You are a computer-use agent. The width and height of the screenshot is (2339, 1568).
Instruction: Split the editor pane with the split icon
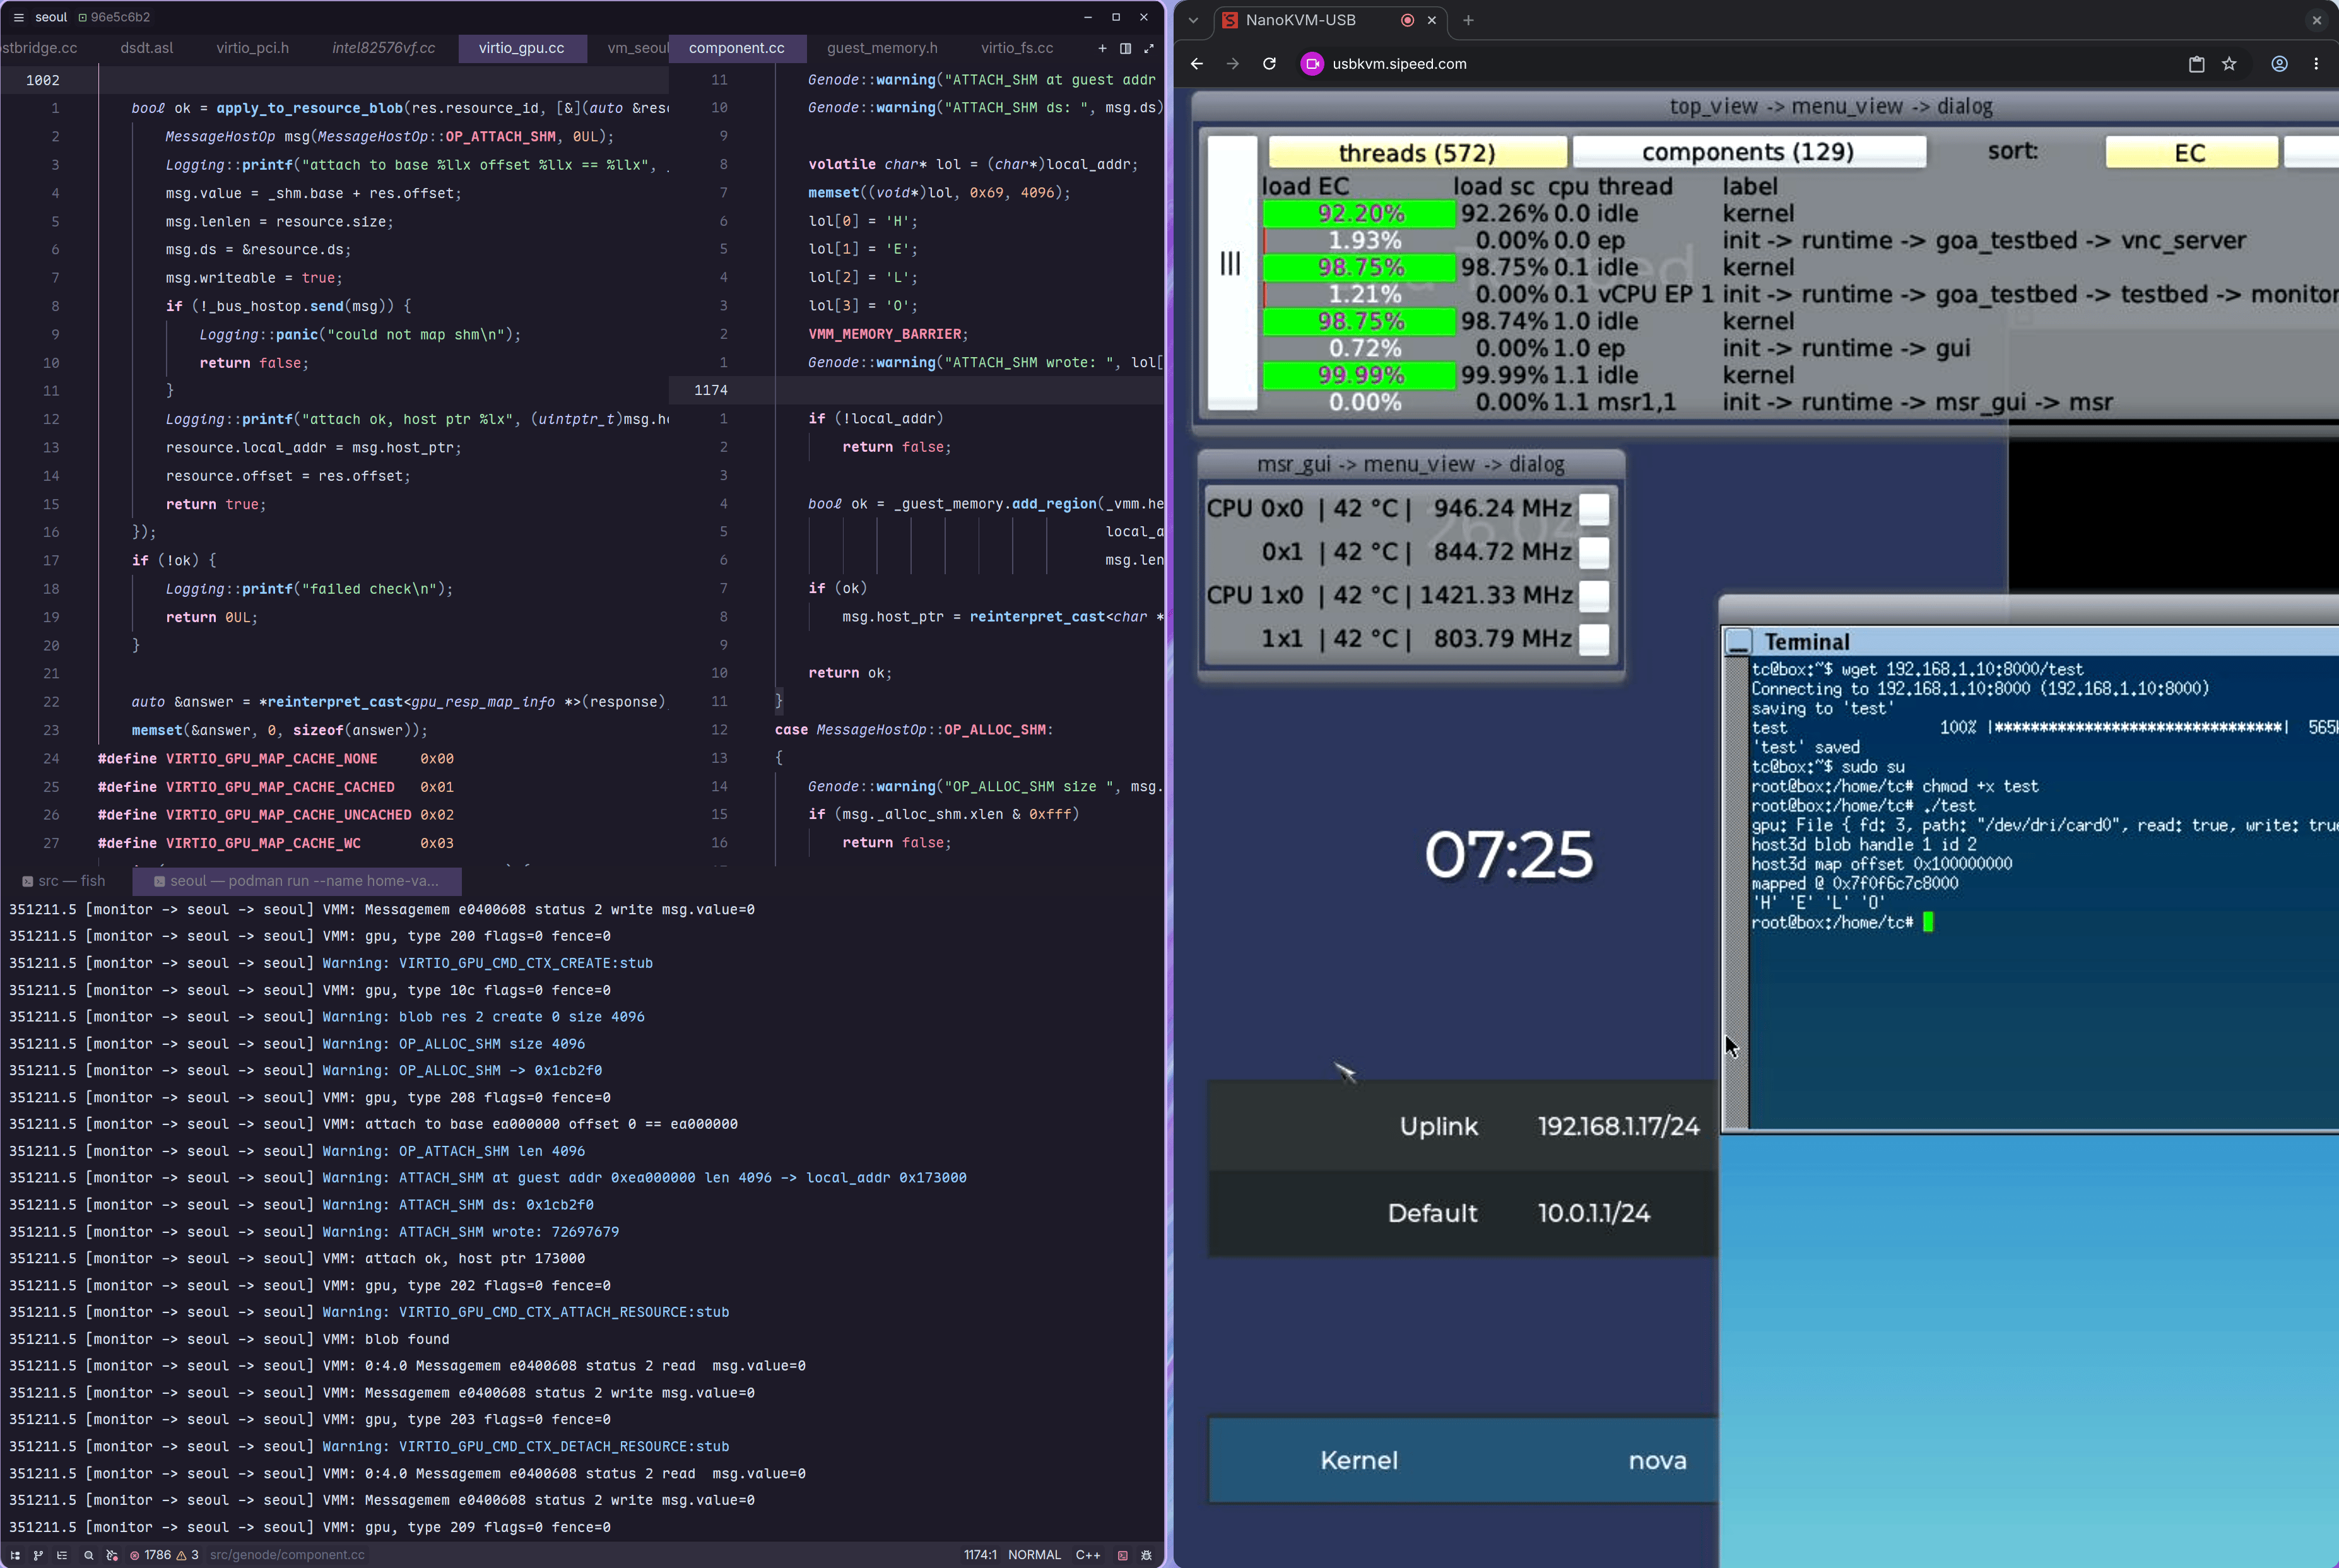[x=1125, y=48]
